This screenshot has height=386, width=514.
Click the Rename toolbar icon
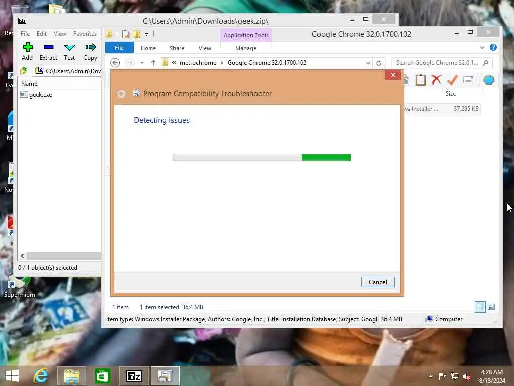click(x=469, y=80)
